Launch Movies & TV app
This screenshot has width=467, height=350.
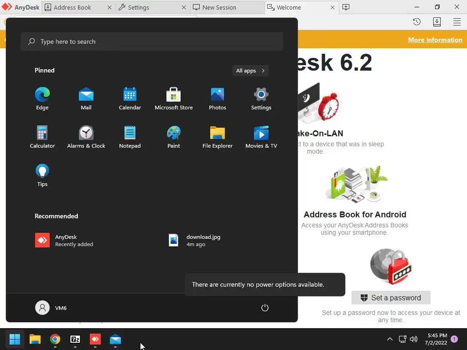tap(261, 137)
